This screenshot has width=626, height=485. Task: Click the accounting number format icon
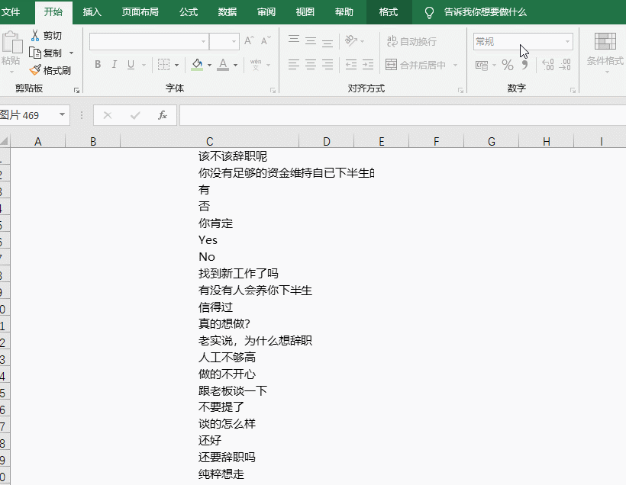(482, 65)
